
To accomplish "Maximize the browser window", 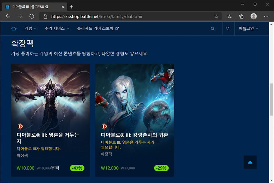I will tap(255, 4).
